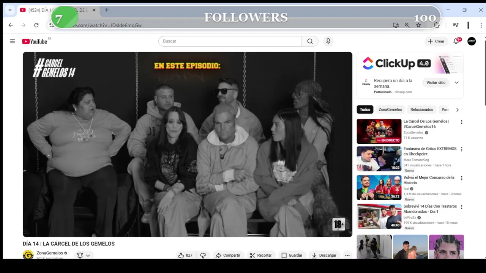Open the account avatar menu
This screenshot has height=273, width=486.
[472, 41]
